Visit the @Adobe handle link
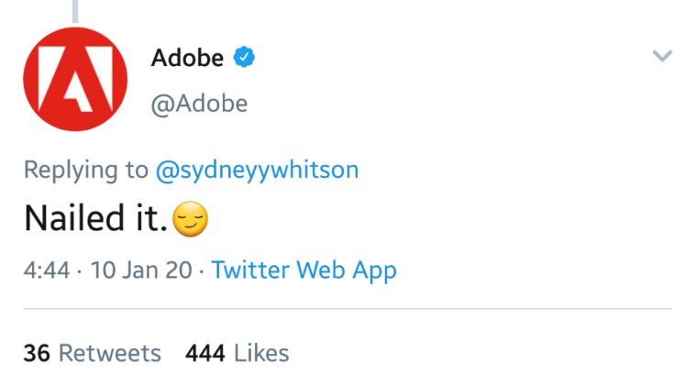Viewport: 696px width, 386px height. coord(199,105)
